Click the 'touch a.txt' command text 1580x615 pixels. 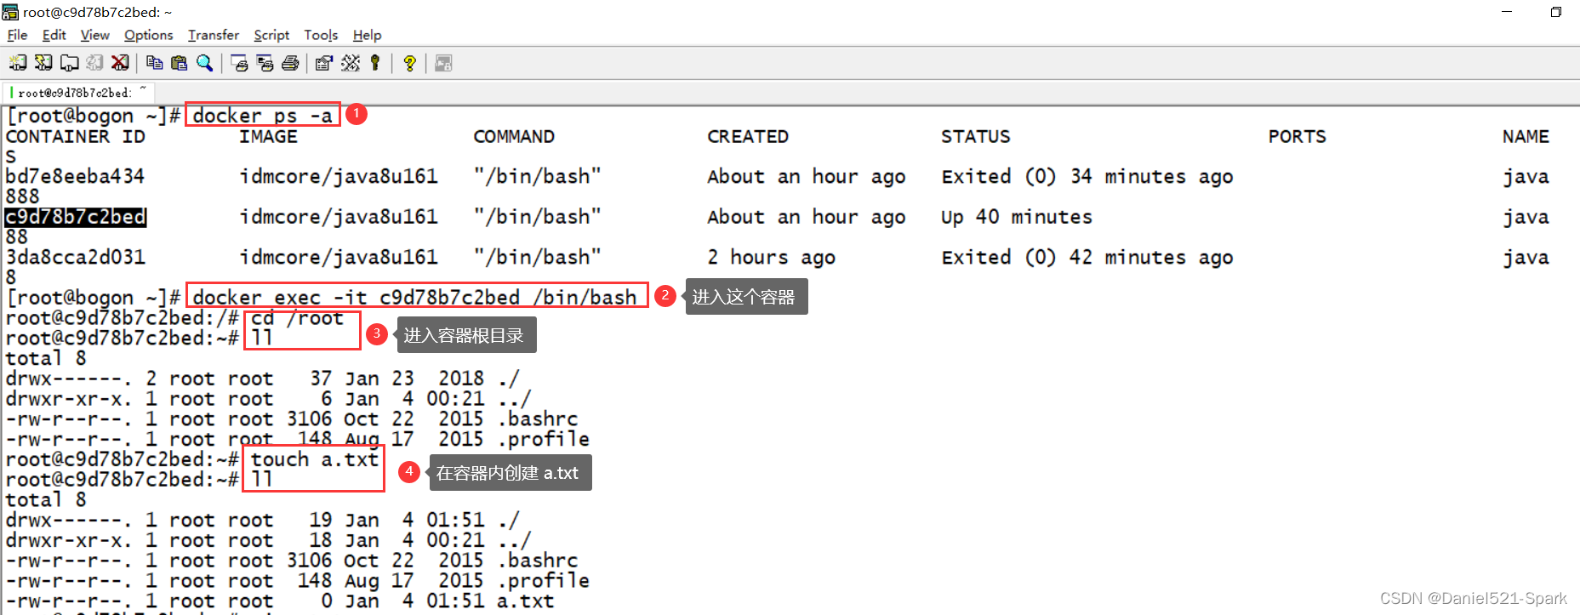pos(314,459)
